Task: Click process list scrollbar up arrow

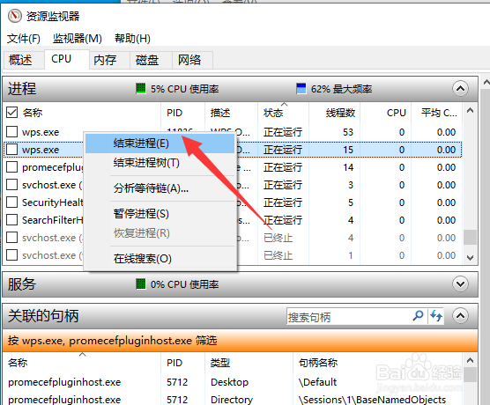Action: [470, 111]
